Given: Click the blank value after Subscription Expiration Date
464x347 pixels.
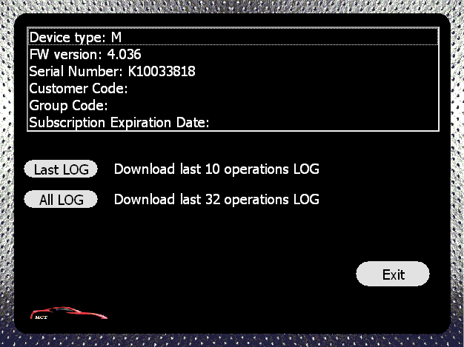Looking at the screenshot, I should (324, 123).
